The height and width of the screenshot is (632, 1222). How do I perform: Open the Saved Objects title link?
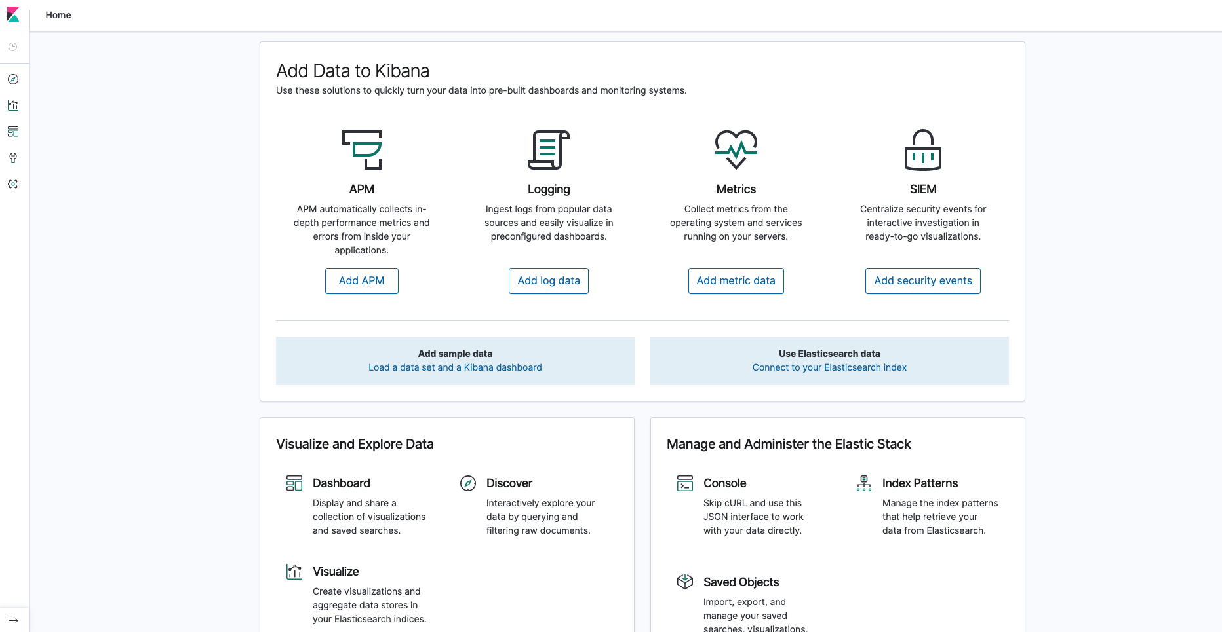pos(741,582)
